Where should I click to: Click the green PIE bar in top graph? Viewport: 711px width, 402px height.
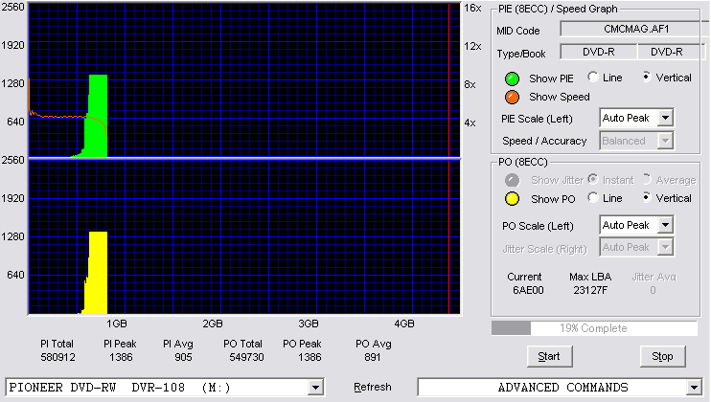tap(98, 116)
